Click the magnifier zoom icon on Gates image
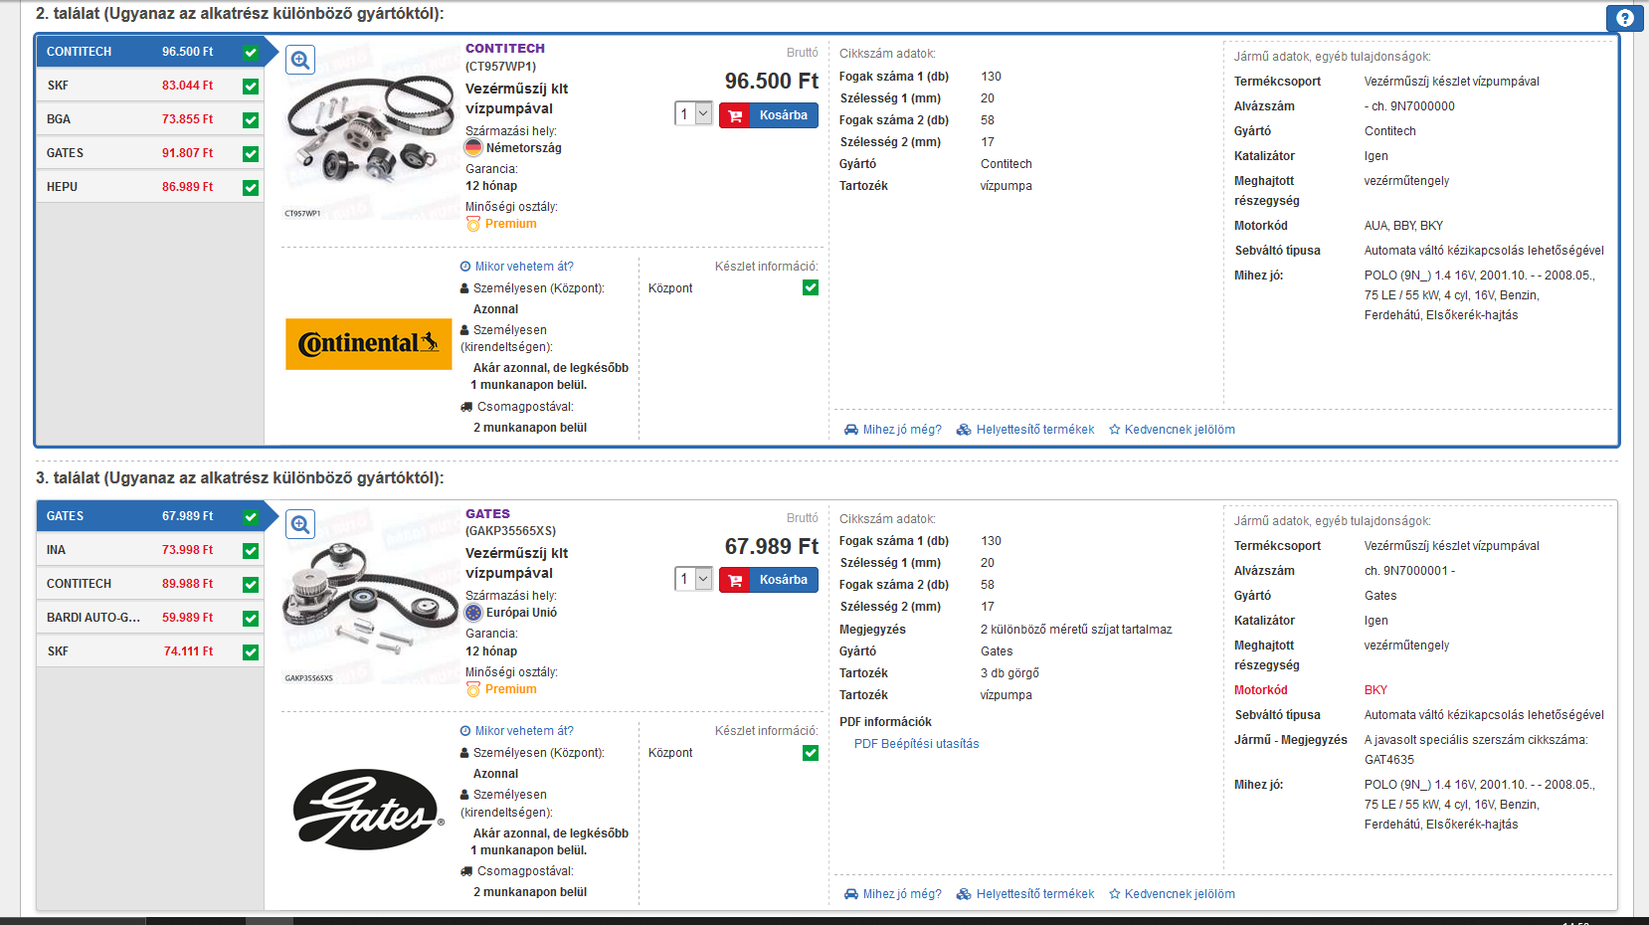This screenshot has width=1649, height=925. coord(300,524)
